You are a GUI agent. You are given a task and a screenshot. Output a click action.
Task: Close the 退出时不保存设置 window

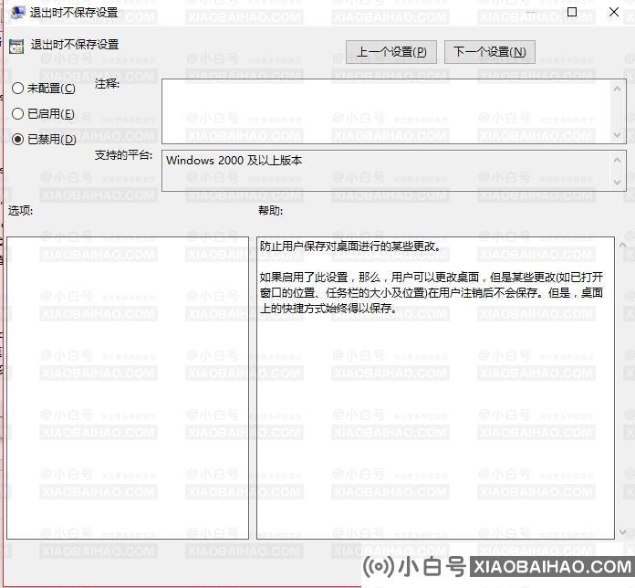click(x=614, y=12)
